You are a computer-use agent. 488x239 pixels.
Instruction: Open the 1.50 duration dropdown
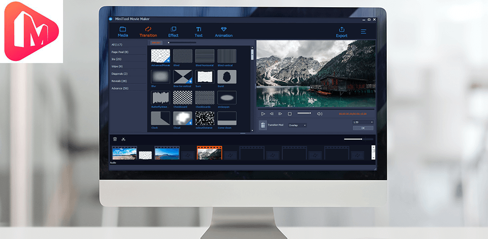pos(363,123)
